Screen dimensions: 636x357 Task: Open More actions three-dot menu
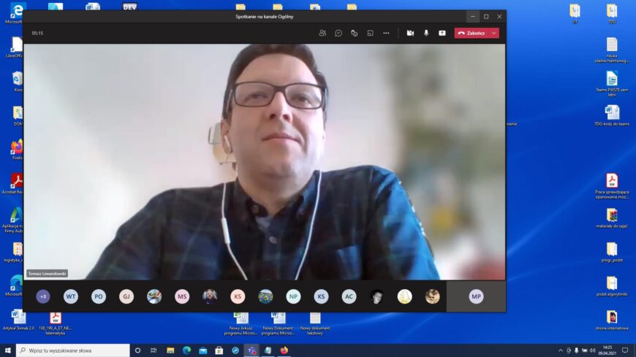386,34
